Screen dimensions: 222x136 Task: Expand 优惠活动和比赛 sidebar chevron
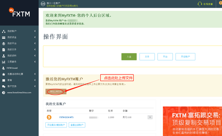35,74
